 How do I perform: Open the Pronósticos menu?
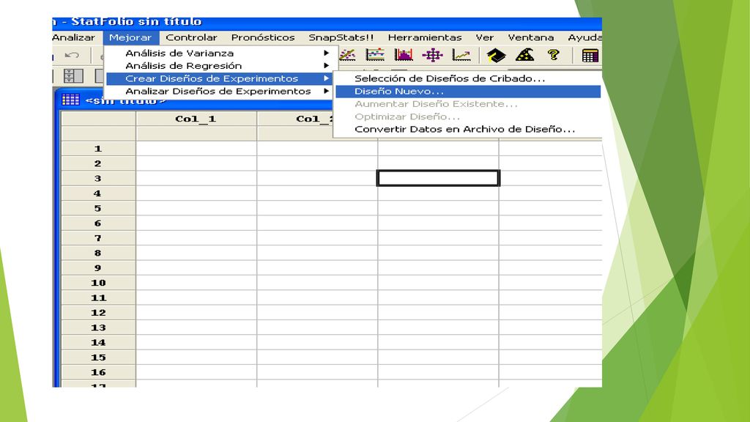coord(263,37)
